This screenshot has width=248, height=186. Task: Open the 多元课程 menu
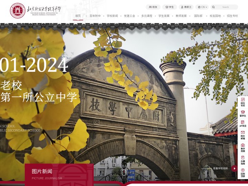click(x=147, y=16)
